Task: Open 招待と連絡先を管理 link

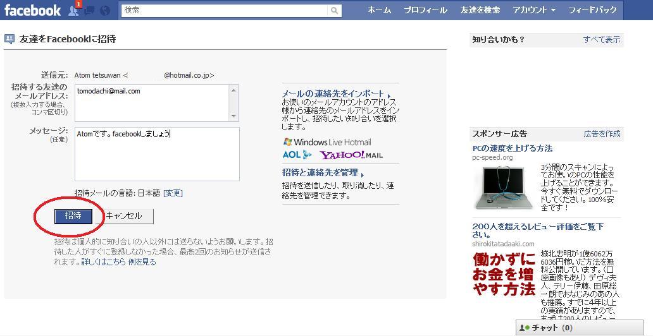Action: pyautogui.click(x=323, y=173)
